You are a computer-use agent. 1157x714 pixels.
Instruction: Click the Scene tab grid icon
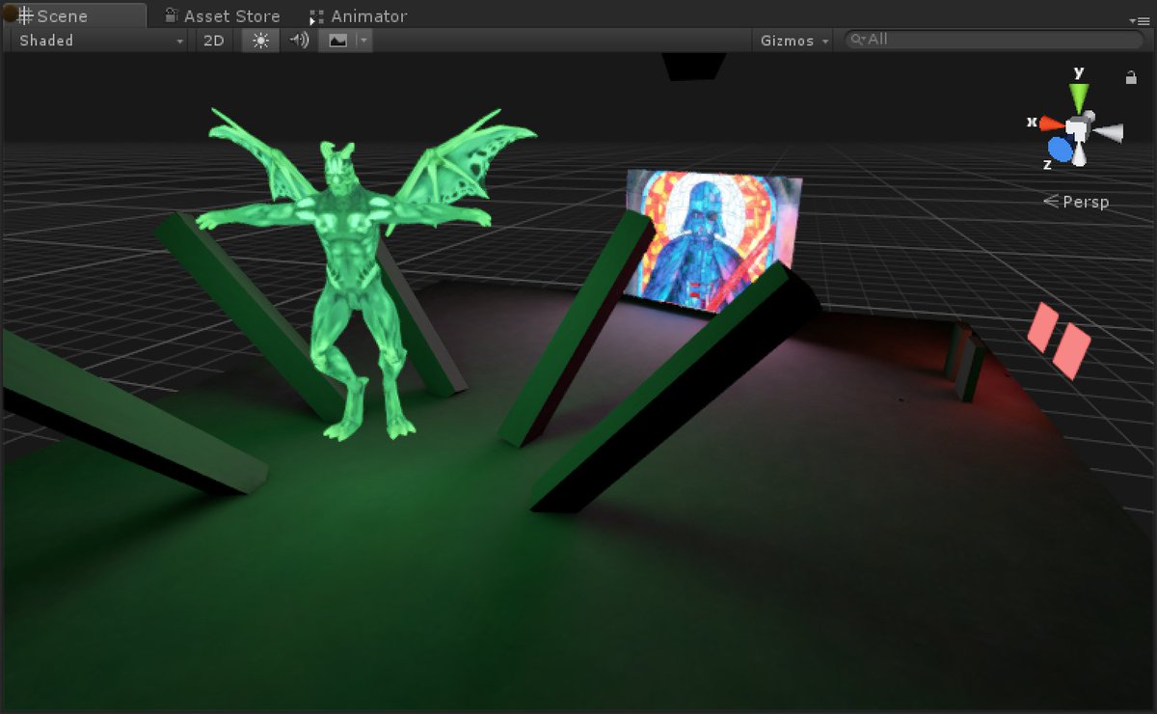[24, 15]
